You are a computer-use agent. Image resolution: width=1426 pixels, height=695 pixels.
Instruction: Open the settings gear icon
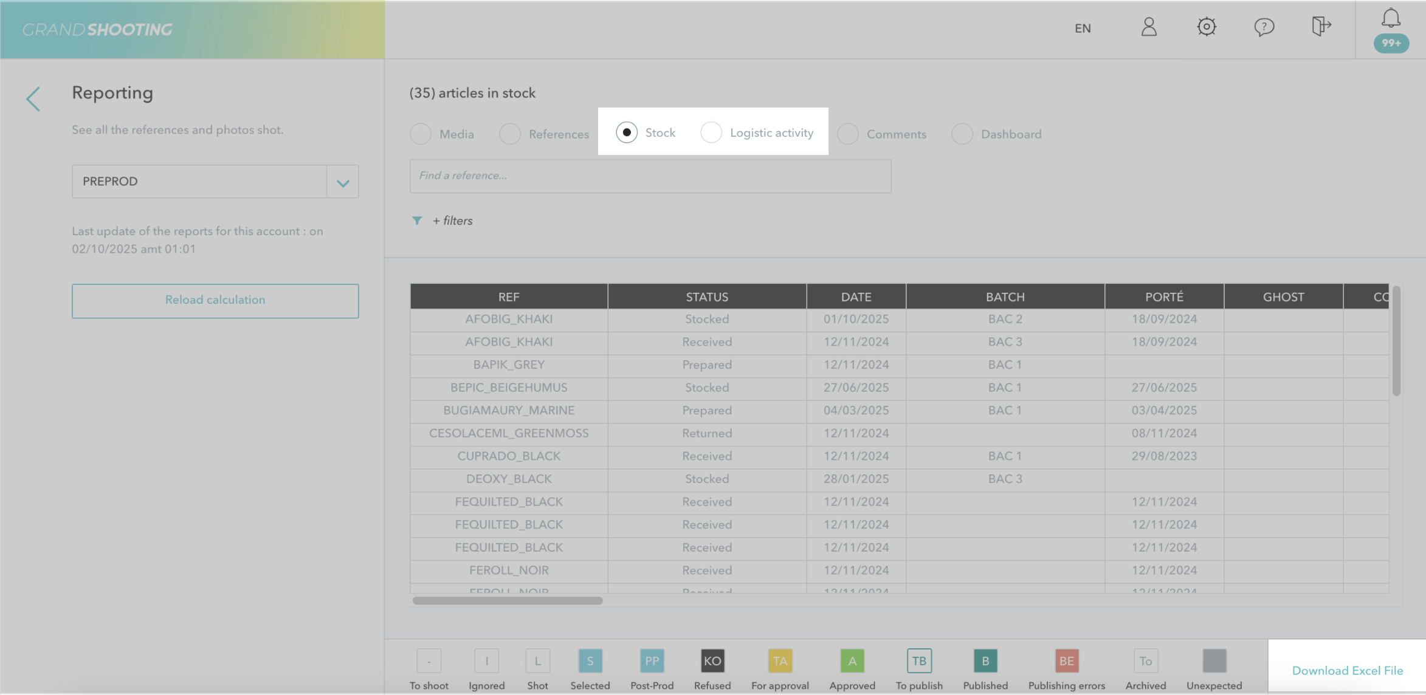coord(1206,27)
